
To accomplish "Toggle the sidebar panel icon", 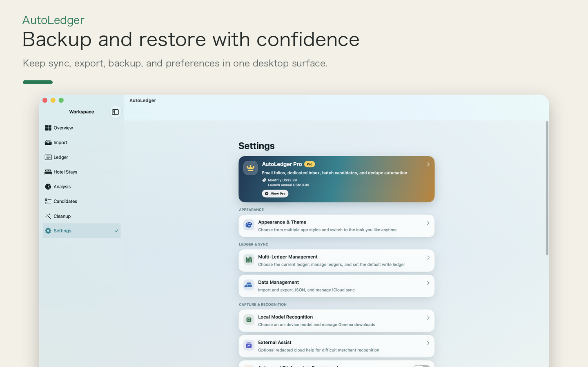I will pos(116,112).
